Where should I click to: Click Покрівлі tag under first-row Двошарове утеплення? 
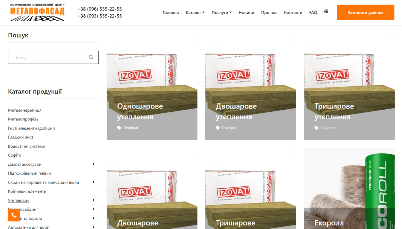pyautogui.click(x=229, y=128)
